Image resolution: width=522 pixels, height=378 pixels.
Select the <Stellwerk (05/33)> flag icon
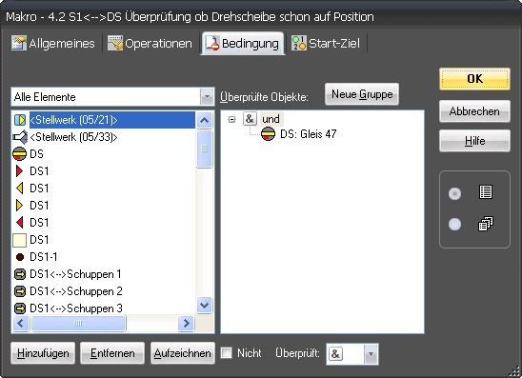[x=20, y=137]
